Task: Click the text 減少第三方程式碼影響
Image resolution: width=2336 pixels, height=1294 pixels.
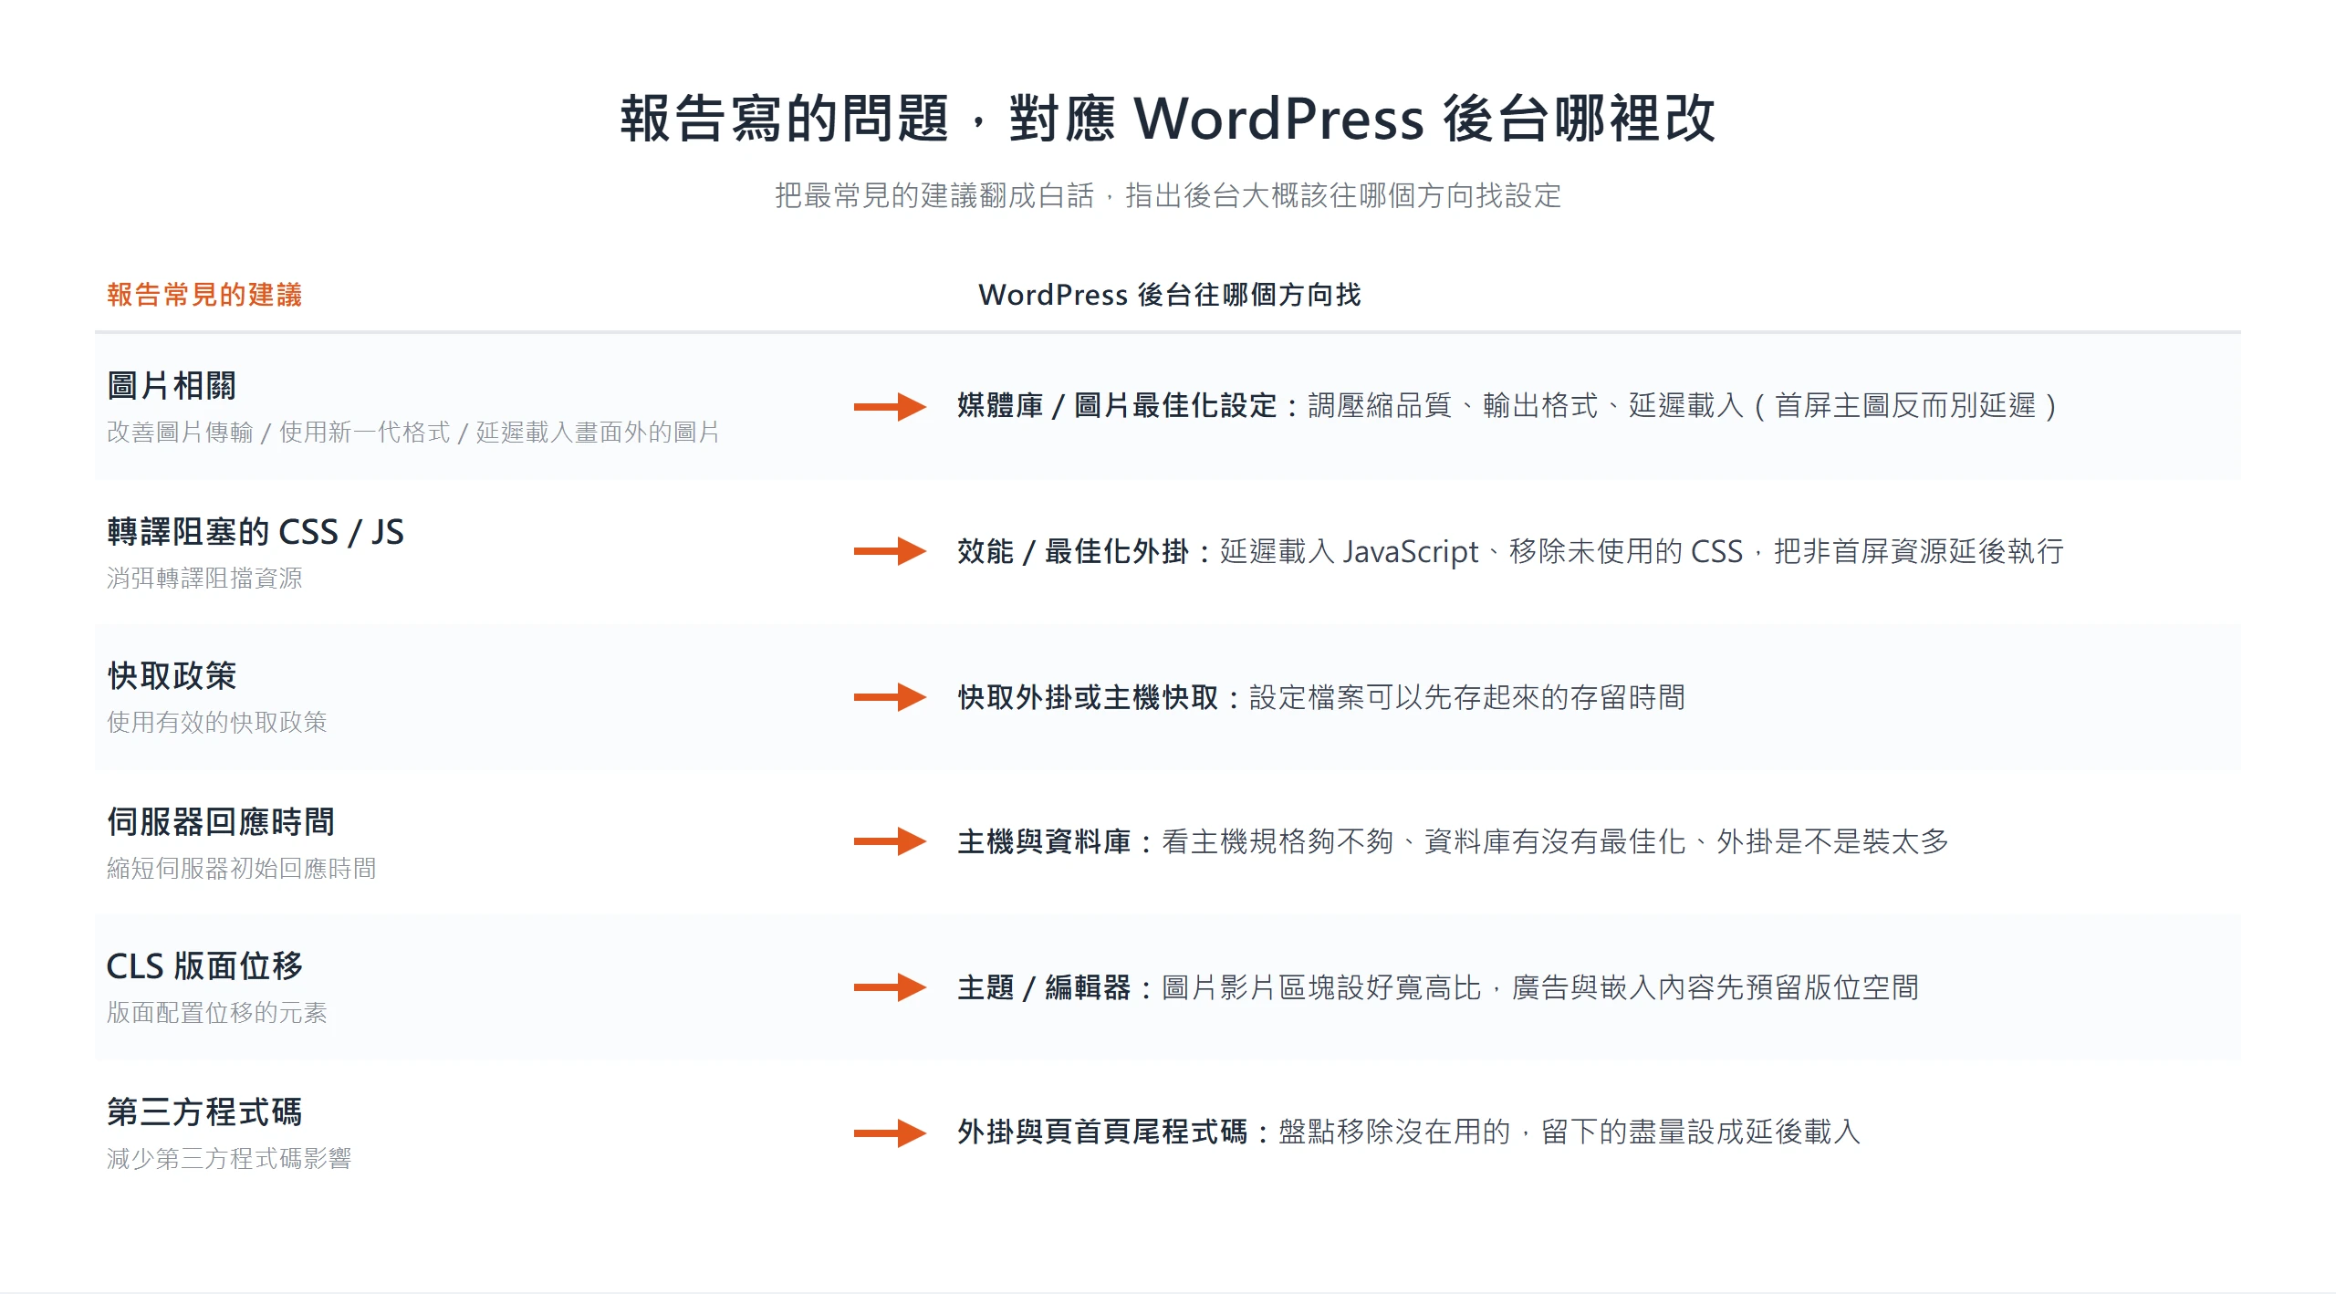Action: [229, 1159]
